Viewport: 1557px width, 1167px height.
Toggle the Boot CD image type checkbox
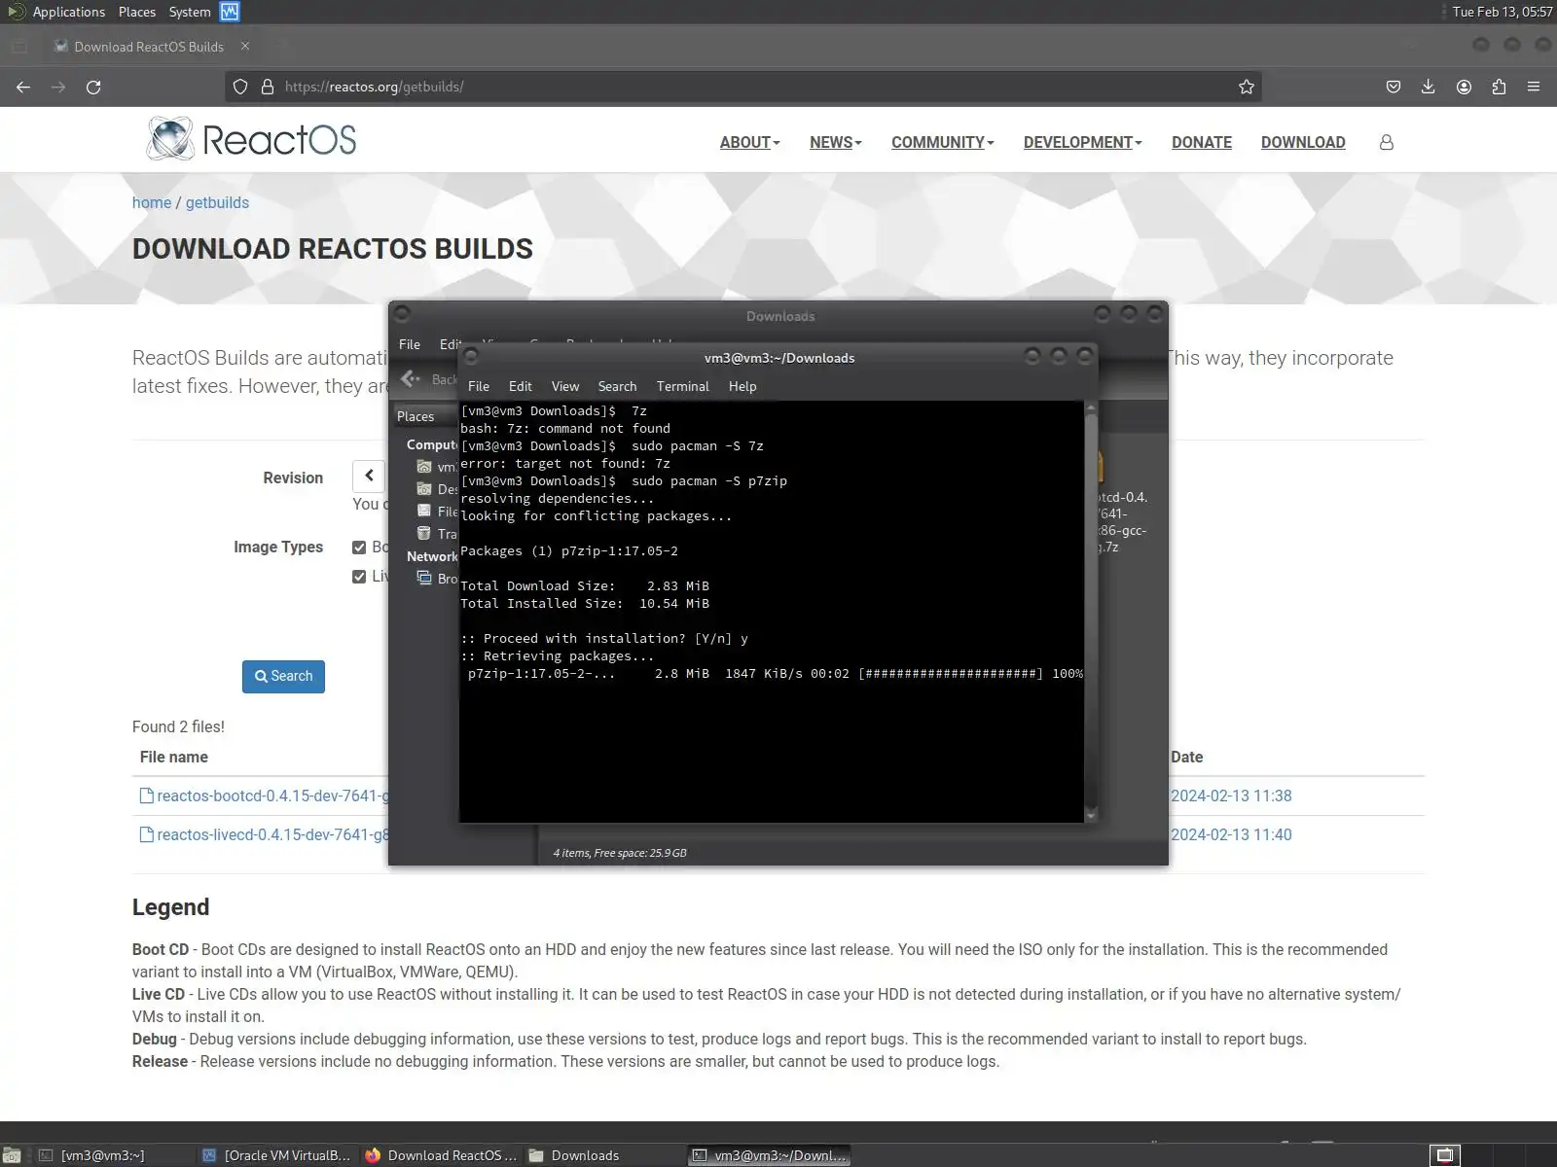(x=359, y=548)
